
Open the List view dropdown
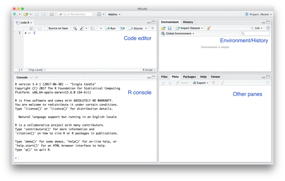[x=256, y=28]
